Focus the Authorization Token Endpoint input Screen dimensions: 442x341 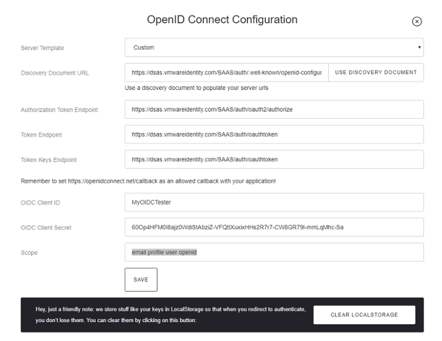(274, 109)
